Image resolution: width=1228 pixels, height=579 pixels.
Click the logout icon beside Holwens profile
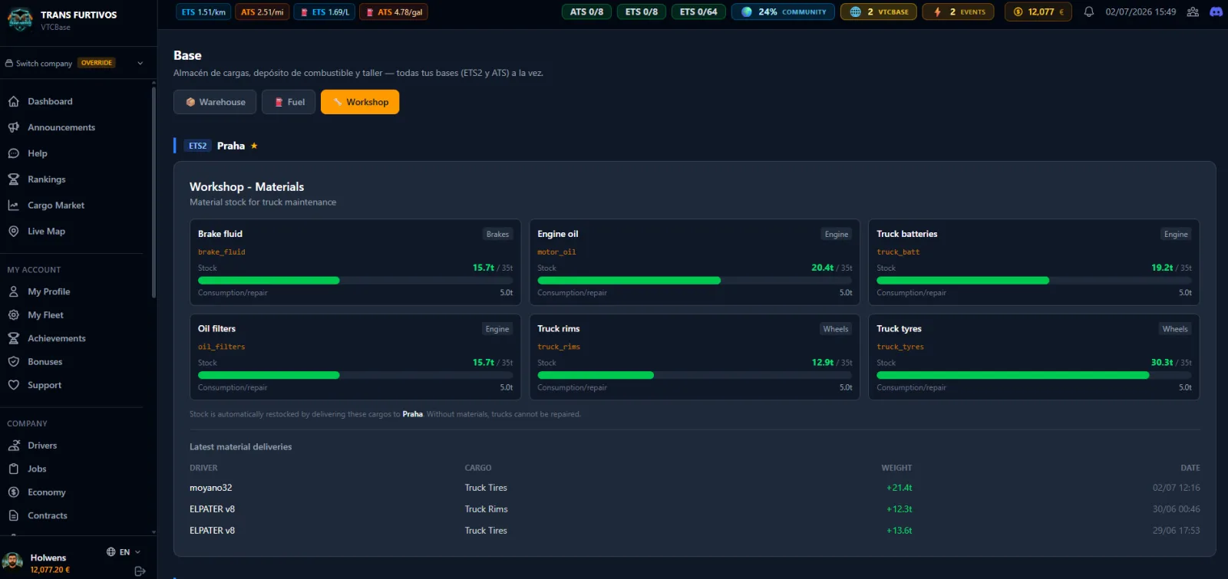tap(140, 571)
